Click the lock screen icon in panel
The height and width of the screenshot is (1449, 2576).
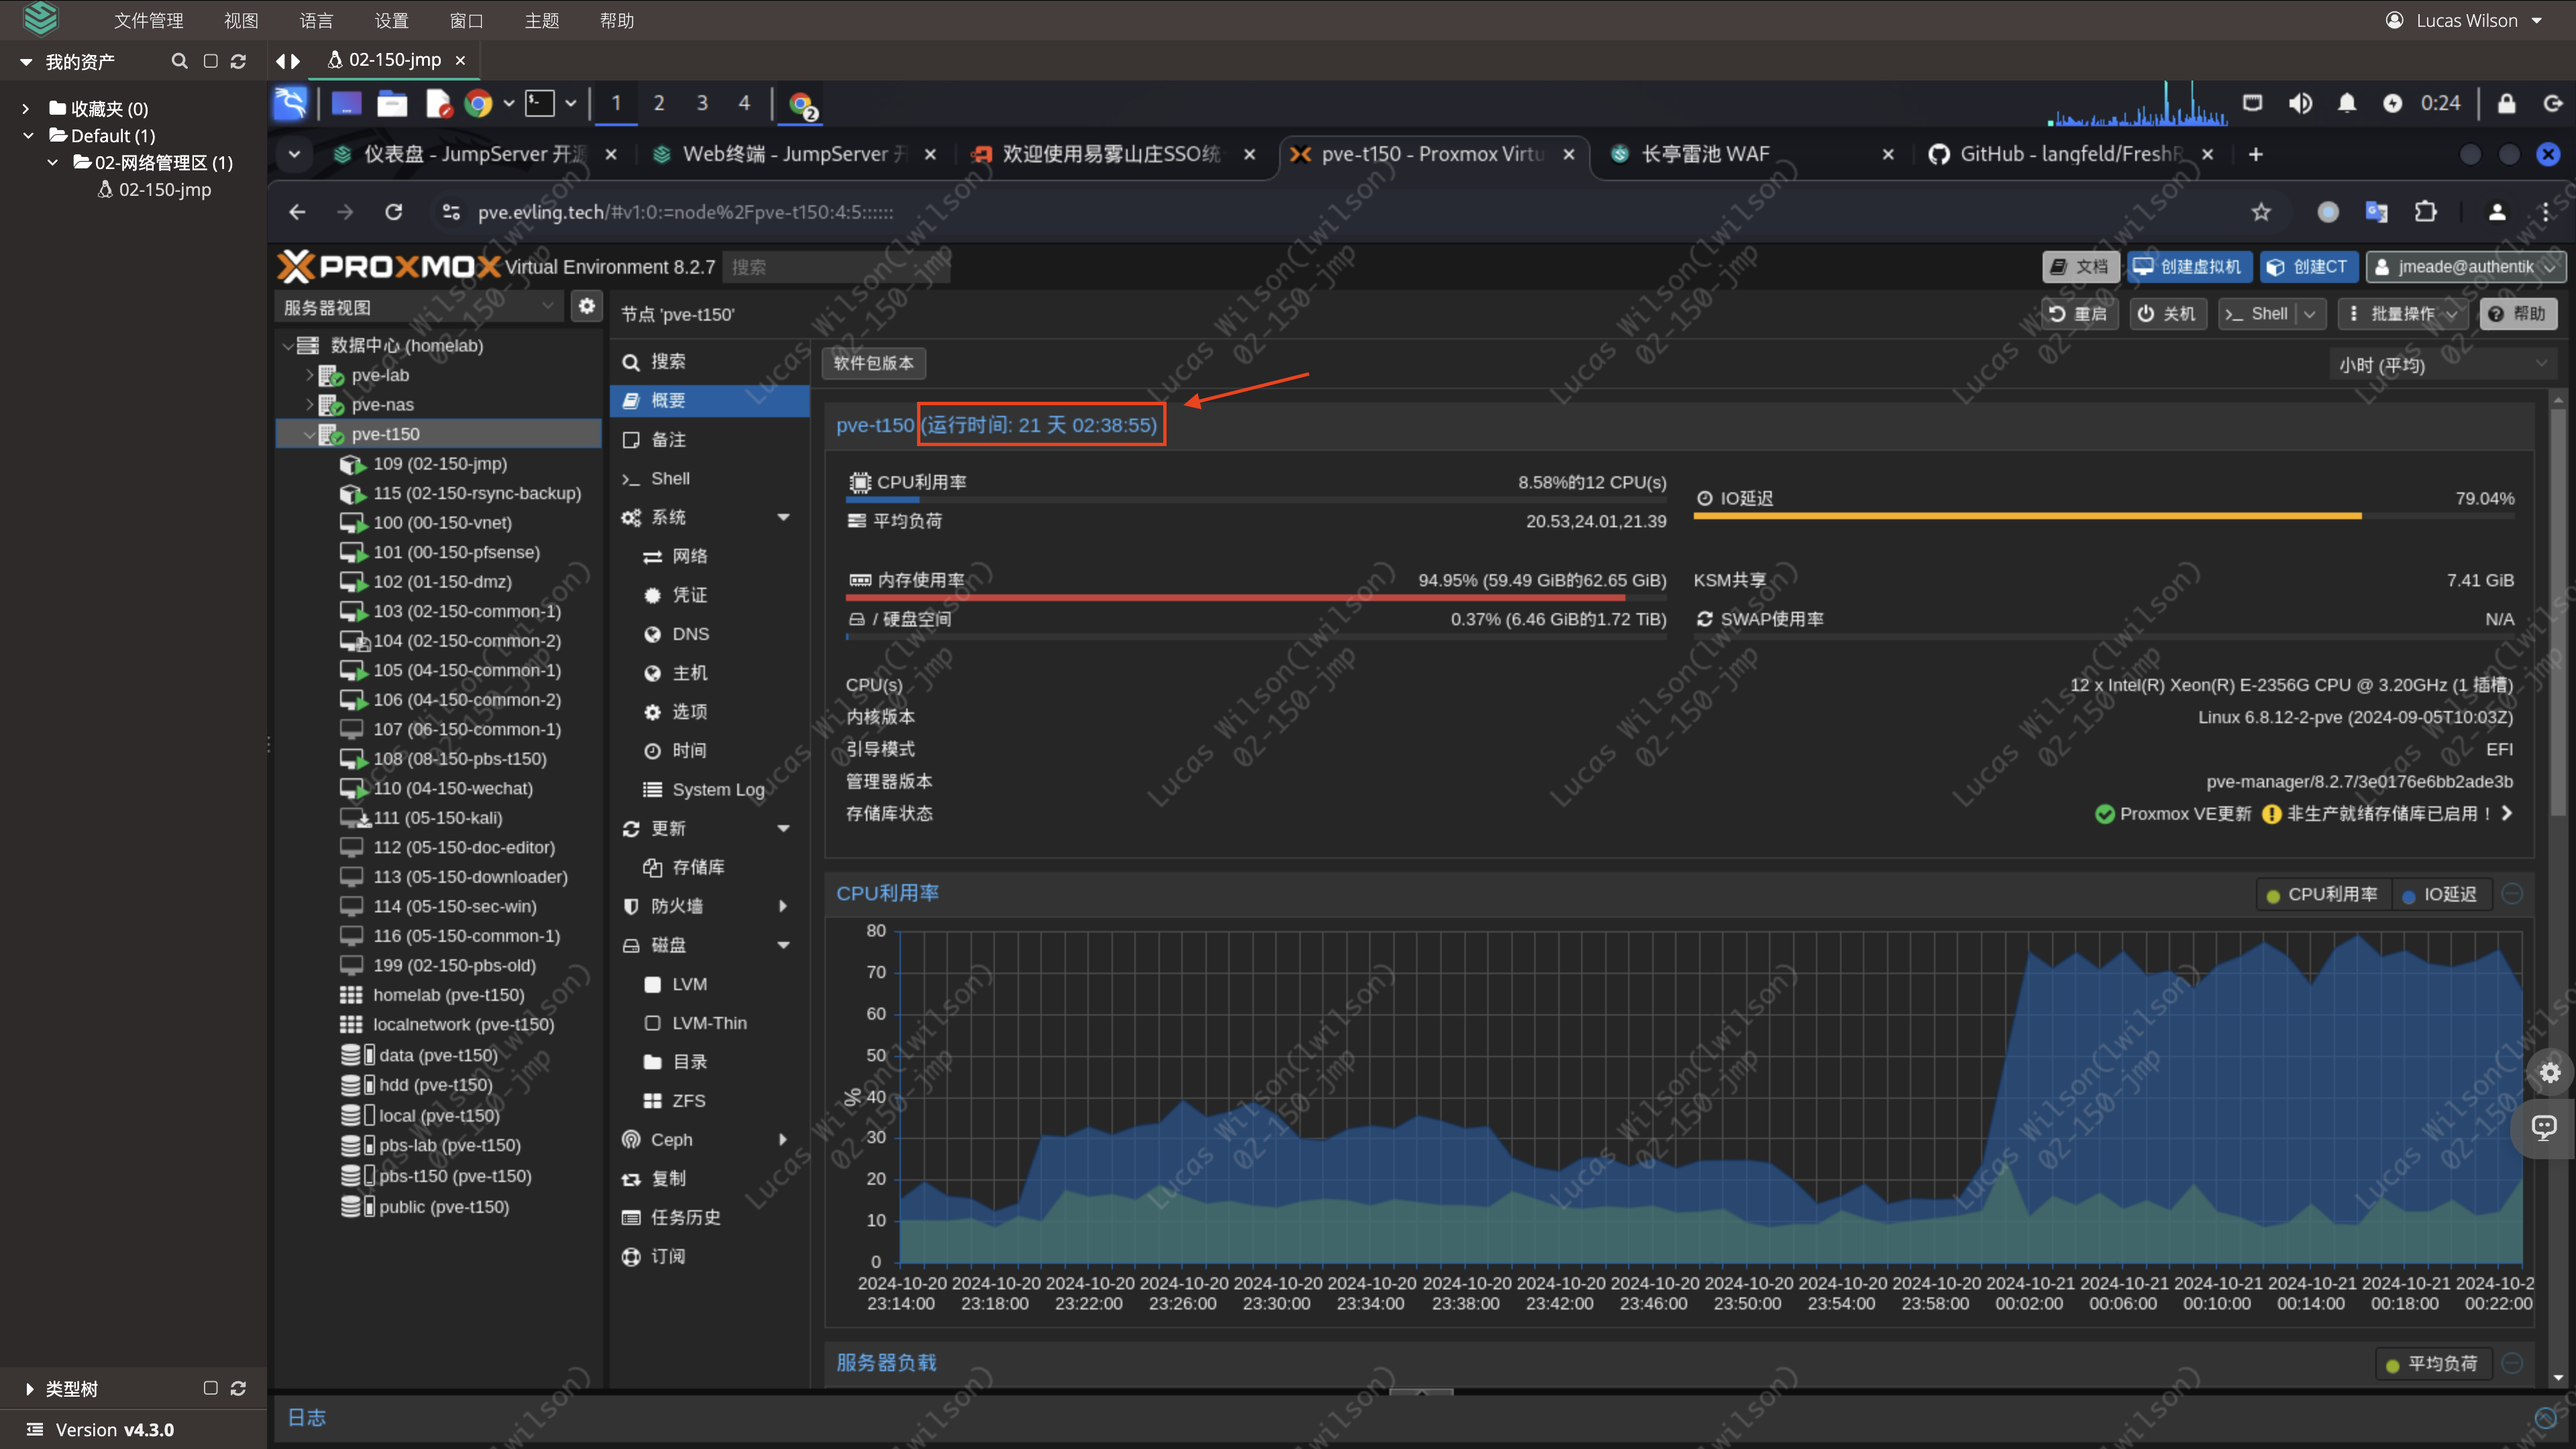click(x=2507, y=103)
